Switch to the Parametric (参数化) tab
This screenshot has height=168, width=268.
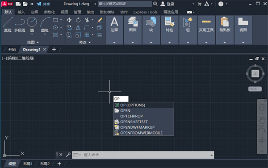pos(50,12)
